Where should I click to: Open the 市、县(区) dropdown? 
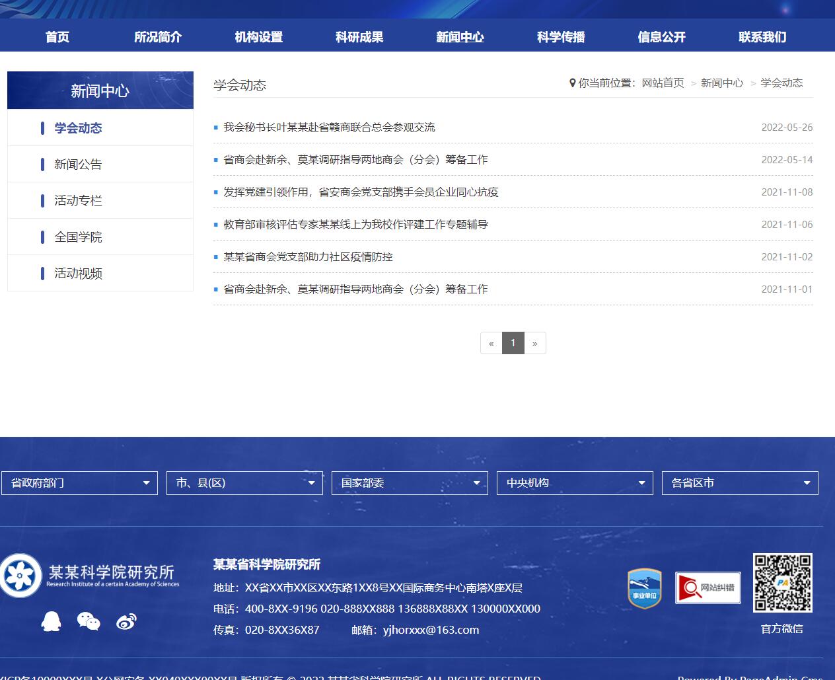coord(244,483)
